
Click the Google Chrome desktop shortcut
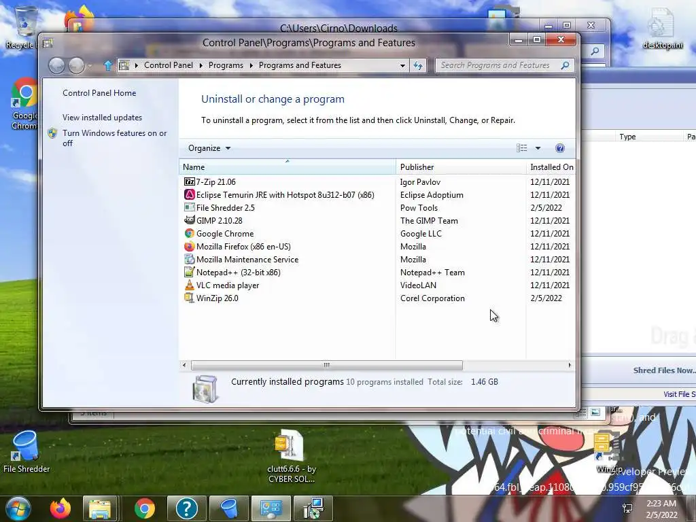click(x=24, y=103)
